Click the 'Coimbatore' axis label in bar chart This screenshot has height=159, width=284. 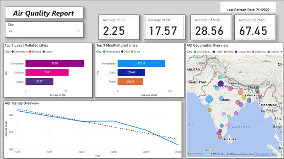pyautogui.click(x=16, y=64)
